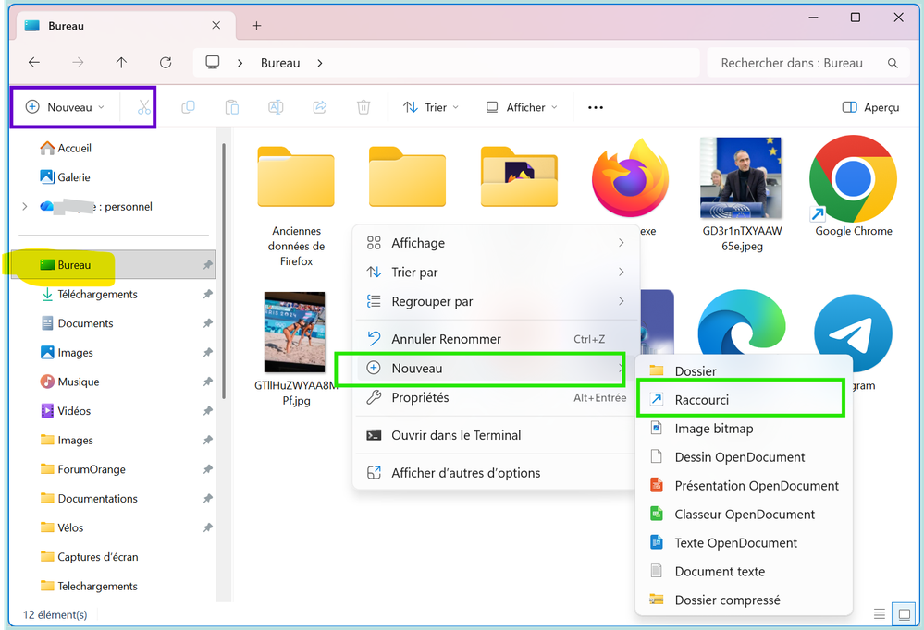
Task: Open Téléchargements in the sidebar
Action: 97,294
